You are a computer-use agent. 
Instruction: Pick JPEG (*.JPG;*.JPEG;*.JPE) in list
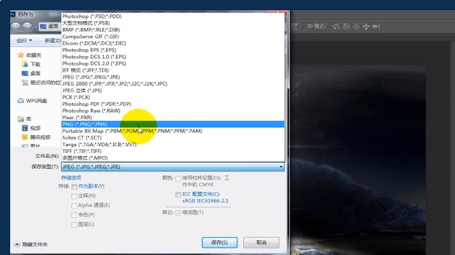coord(172,77)
